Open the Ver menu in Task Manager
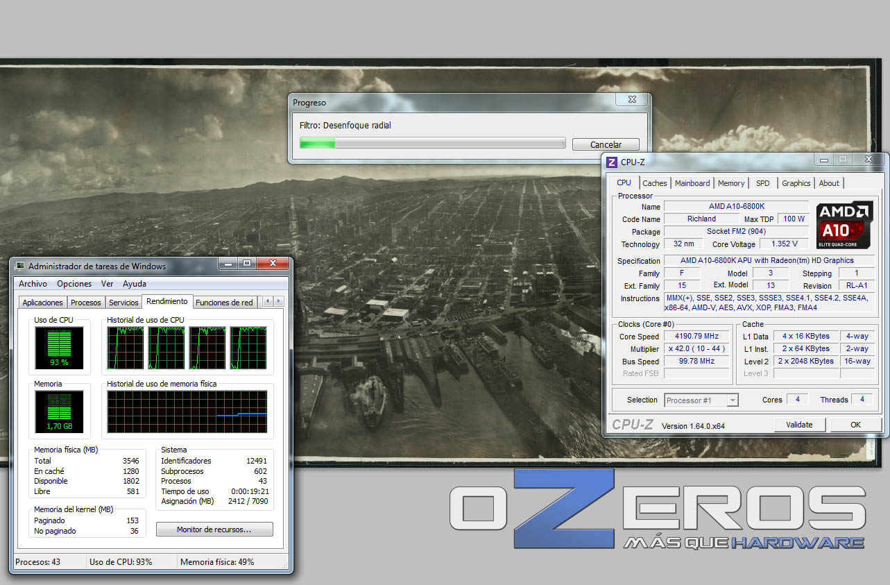Image resolution: width=890 pixels, height=585 pixels. pyautogui.click(x=107, y=284)
